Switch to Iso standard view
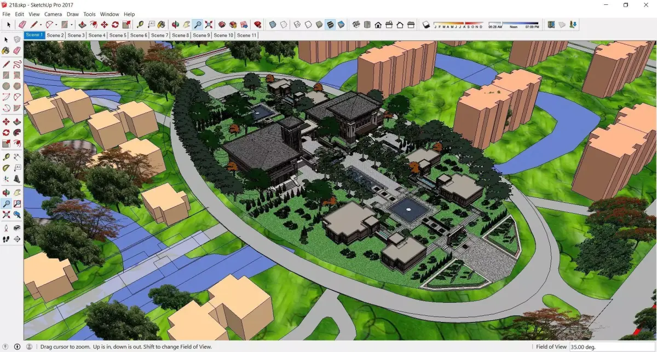 [356, 25]
